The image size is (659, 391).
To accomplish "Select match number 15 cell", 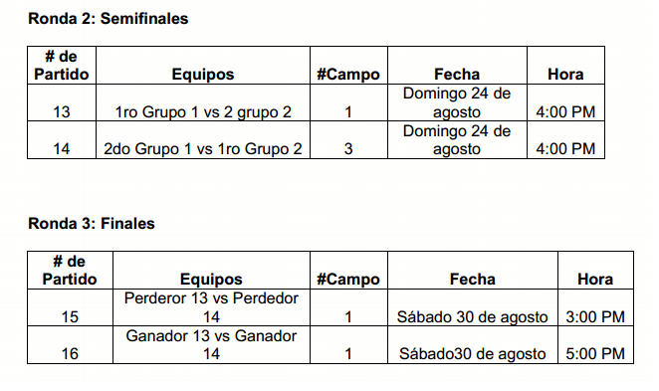I will (70, 307).
